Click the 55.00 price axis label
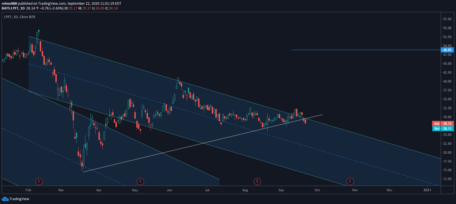Screen dimensions: 456x204 447,28
